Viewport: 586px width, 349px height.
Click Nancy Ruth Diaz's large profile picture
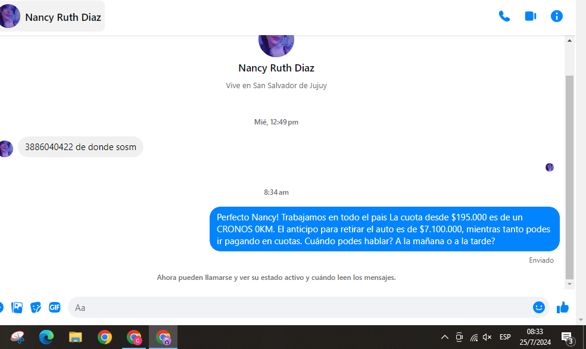[276, 43]
